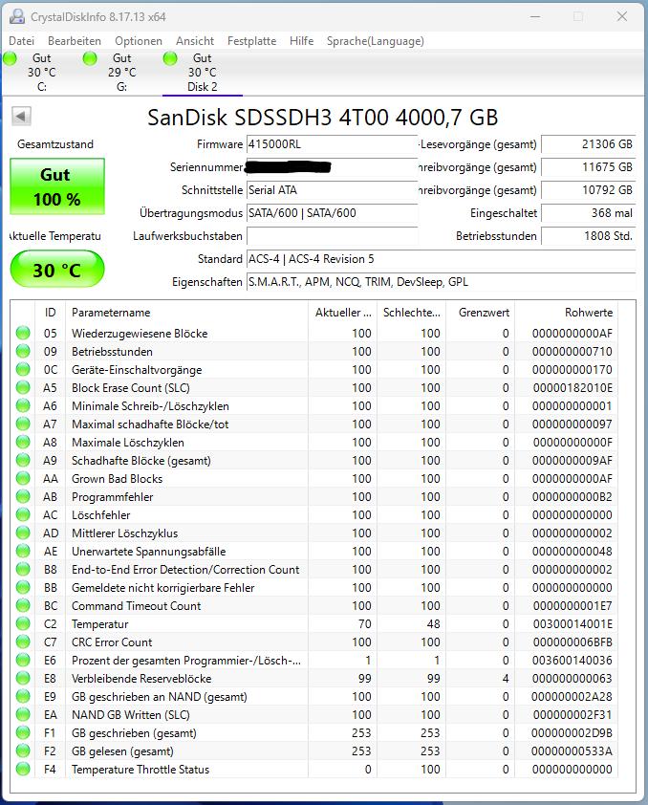Click the Aktueller column header

(x=342, y=313)
